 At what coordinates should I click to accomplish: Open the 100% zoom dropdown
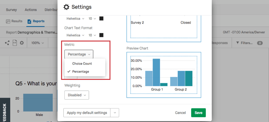click(38, 43)
